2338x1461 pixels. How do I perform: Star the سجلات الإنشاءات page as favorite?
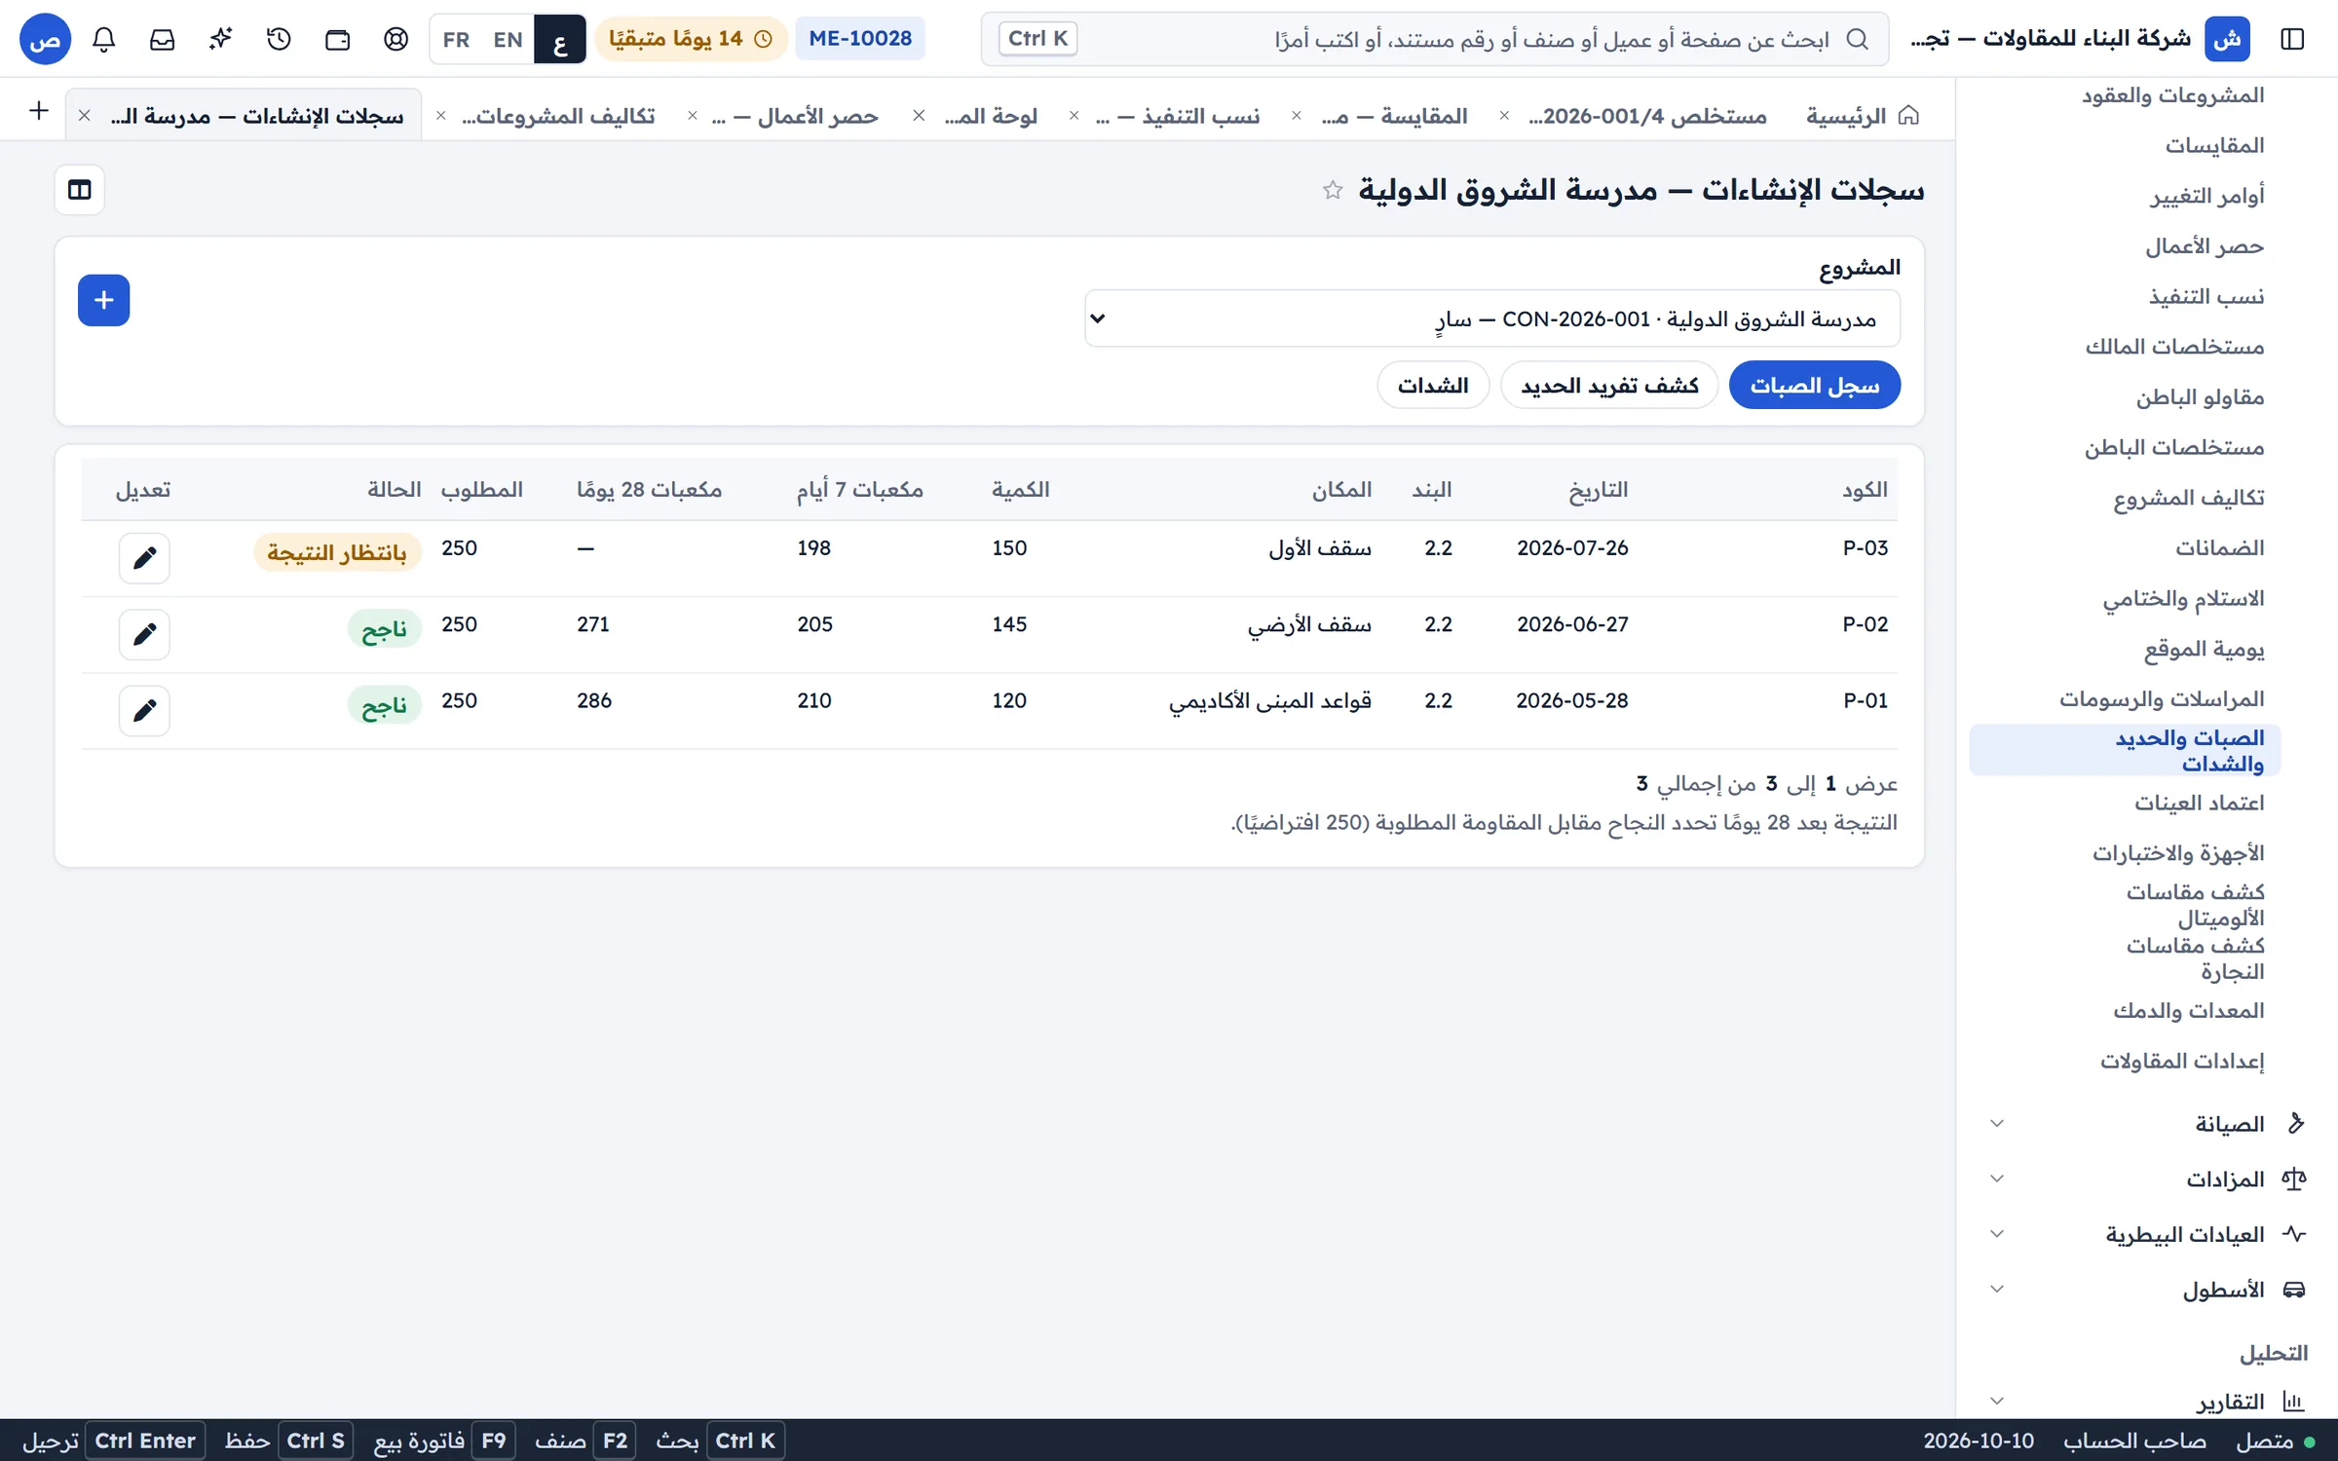[x=1333, y=190]
